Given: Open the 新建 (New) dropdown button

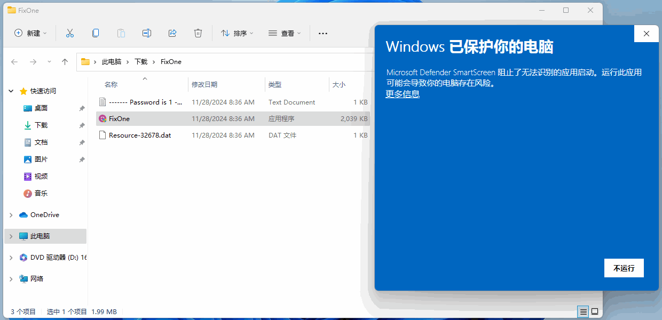Looking at the screenshot, I should pyautogui.click(x=30, y=33).
